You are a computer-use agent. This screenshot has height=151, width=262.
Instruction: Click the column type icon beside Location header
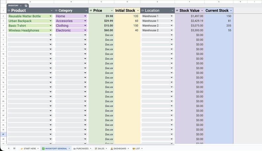tap(143, 10)
